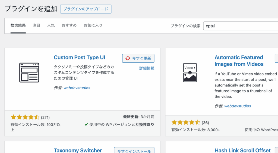Viewport: 278px width, 153px height.
Task: Click the star rating of Custom Post Type UI
Action: pyautogui.click(x=25, y=117)
